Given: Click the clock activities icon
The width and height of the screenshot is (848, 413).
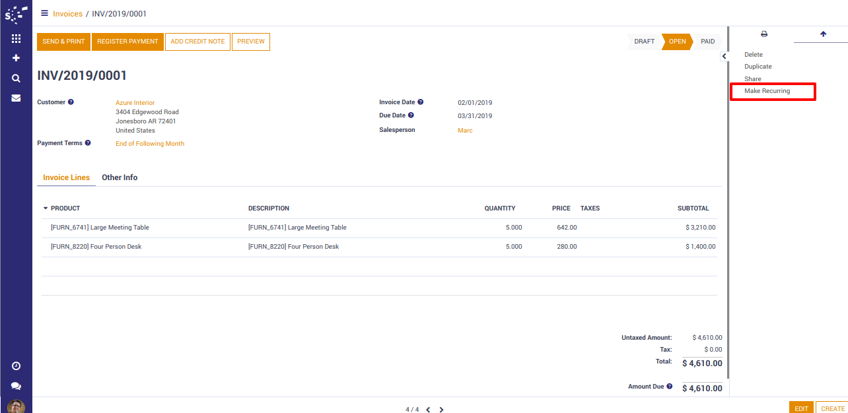Looking at the screenshot, I should click(x=16, y=366).
